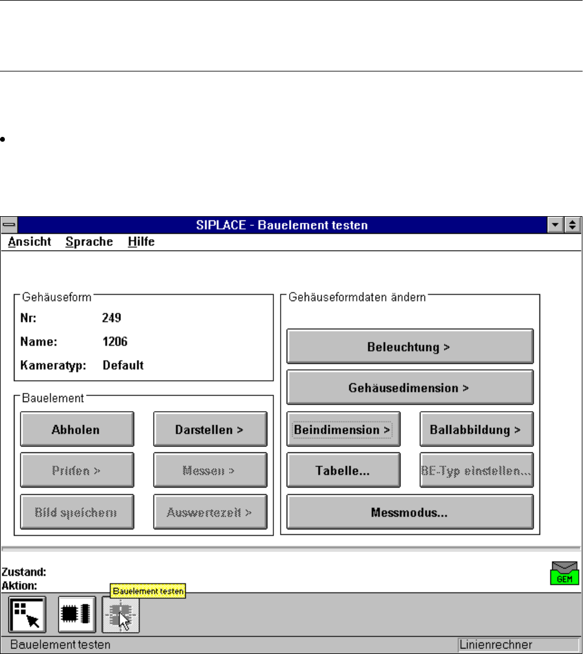
Task: Select the Bauelement testen toolbar icon
Action: 121,615
